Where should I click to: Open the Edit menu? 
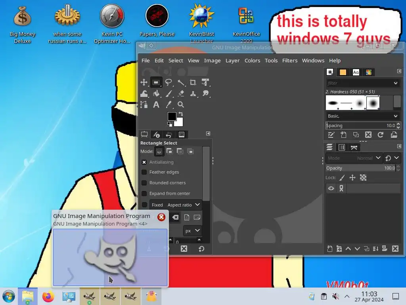[159, 60]
